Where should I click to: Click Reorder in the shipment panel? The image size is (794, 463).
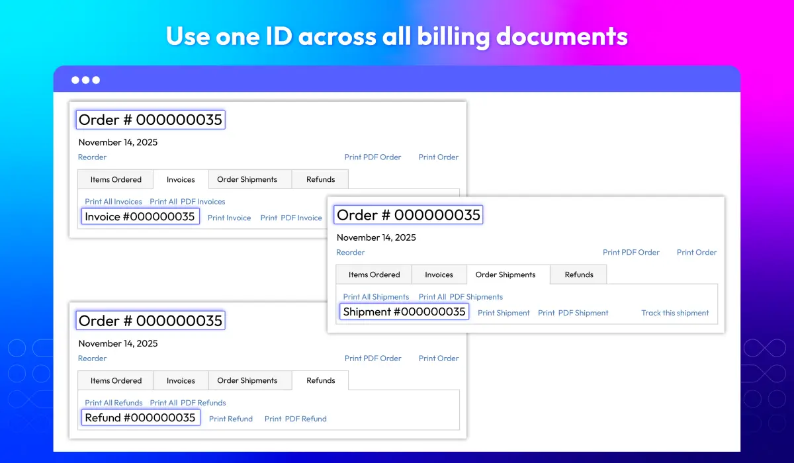tap(350, 253)
